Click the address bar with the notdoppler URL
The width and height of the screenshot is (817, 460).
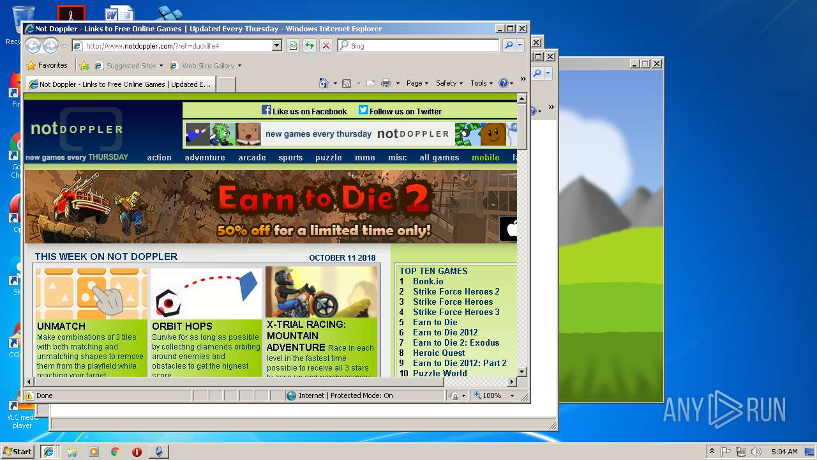click(x=172, y=45)
